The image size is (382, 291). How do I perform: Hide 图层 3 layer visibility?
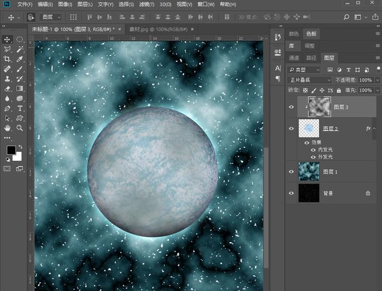coord(292,107)
